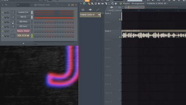Open the Balance Volume automation channel
Screen dimensions: 186x105
pyautogui.click(x=23, y=31)
